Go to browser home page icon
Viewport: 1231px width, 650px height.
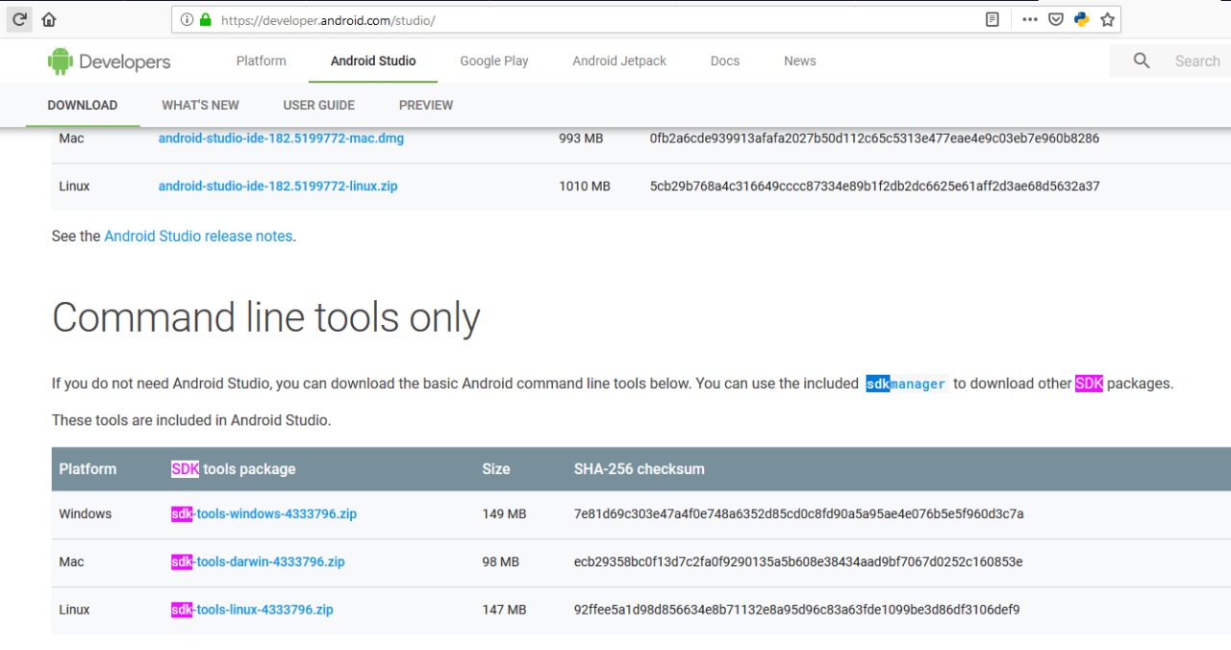[x=48, y=19]
